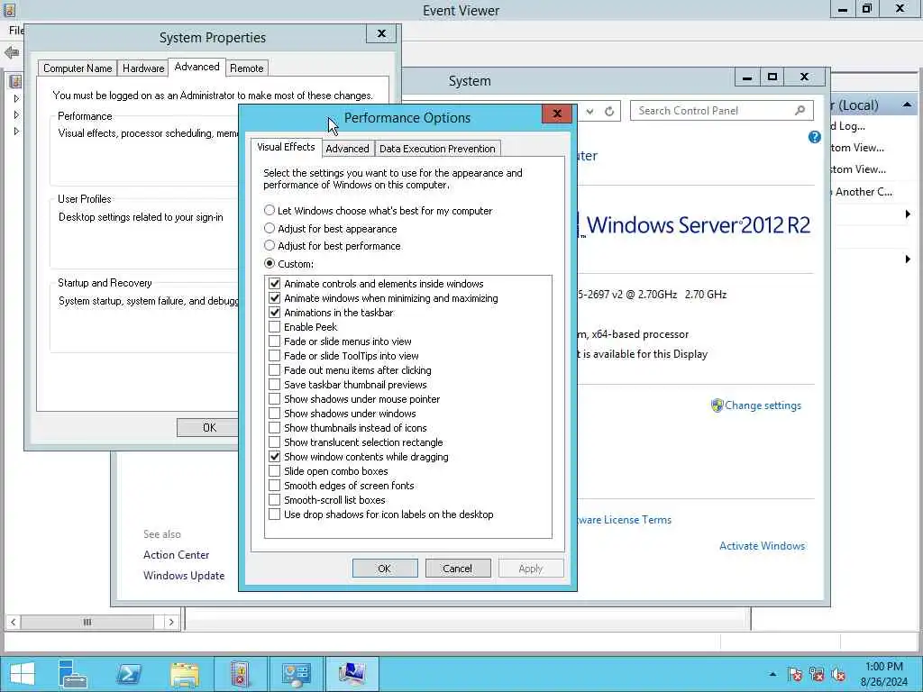Open the Change settings link
923x692 pixels.
763,405
